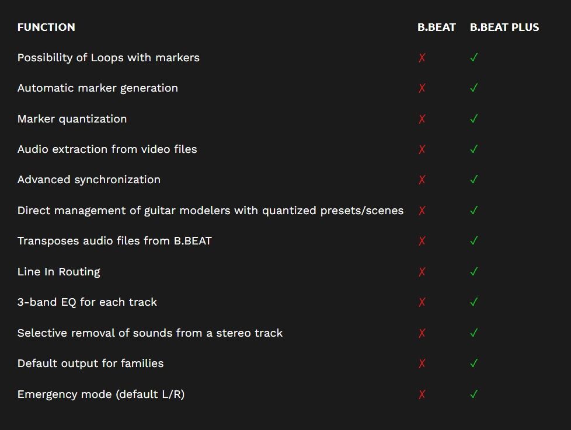
Task: Click the 'Line In Routing' feature label
Action: pyautogui.click(x=59, y=272)
